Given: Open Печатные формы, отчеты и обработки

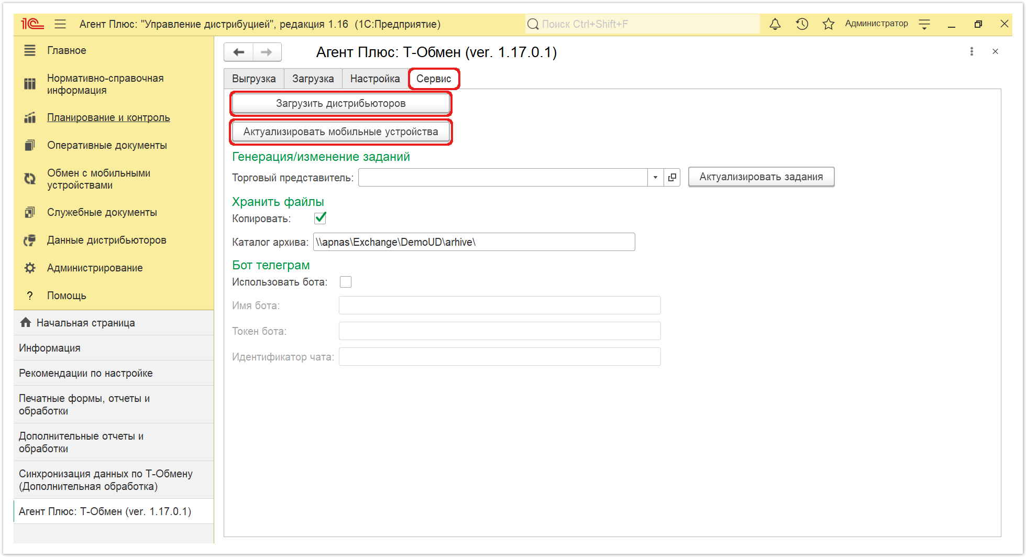Looking at the screenshot, I should click(x=114, y=405).
